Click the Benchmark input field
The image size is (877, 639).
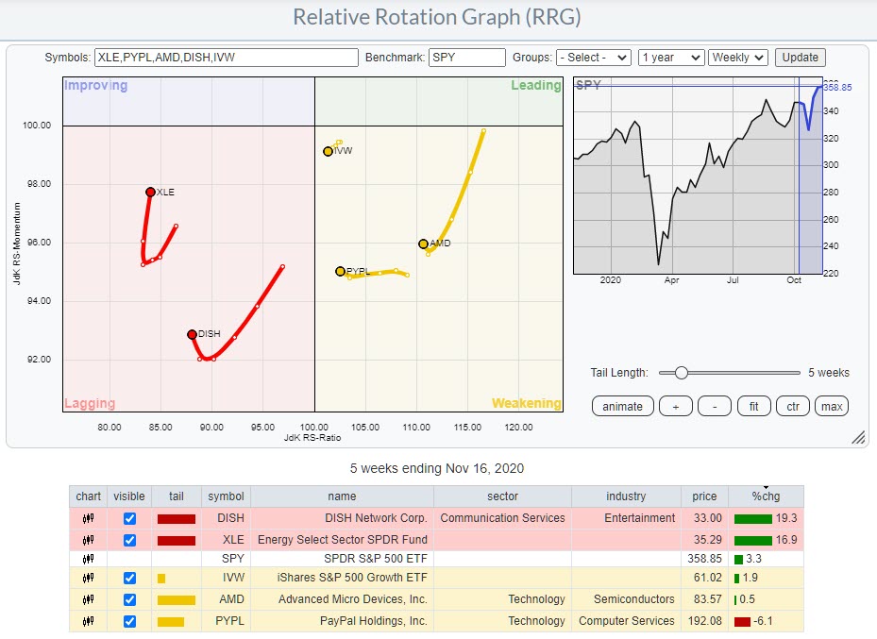pyautogui.click(x=466, y=58)
